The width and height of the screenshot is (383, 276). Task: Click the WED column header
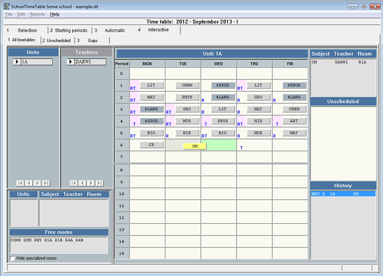(218, 64)
